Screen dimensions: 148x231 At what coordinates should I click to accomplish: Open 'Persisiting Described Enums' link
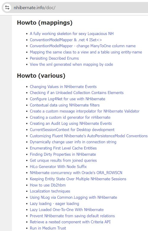click(x=54, y=58)
